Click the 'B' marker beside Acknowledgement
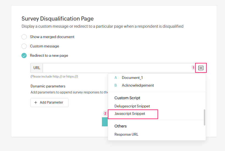 tap(116, 86)
